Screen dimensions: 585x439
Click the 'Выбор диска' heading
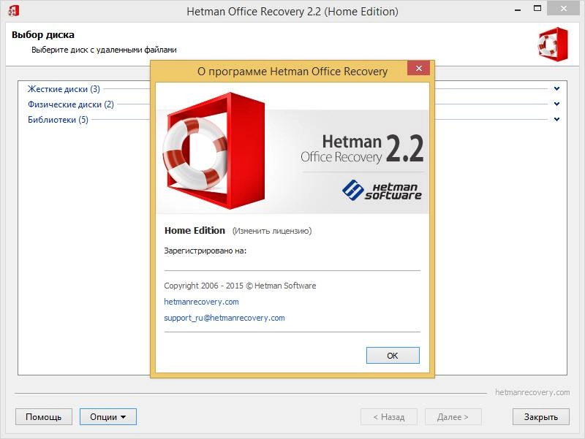coord(43,35)
